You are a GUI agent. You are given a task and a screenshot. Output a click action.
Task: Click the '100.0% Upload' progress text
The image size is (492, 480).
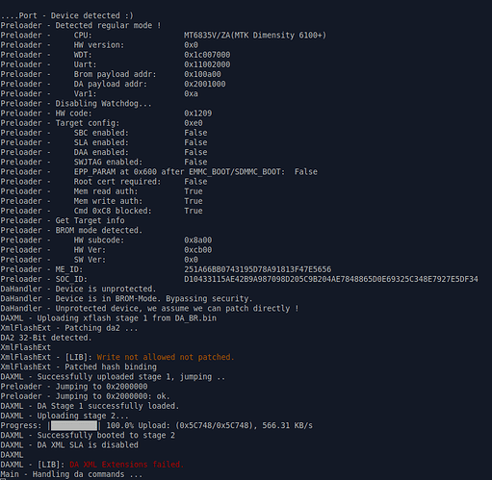(140, 425)
